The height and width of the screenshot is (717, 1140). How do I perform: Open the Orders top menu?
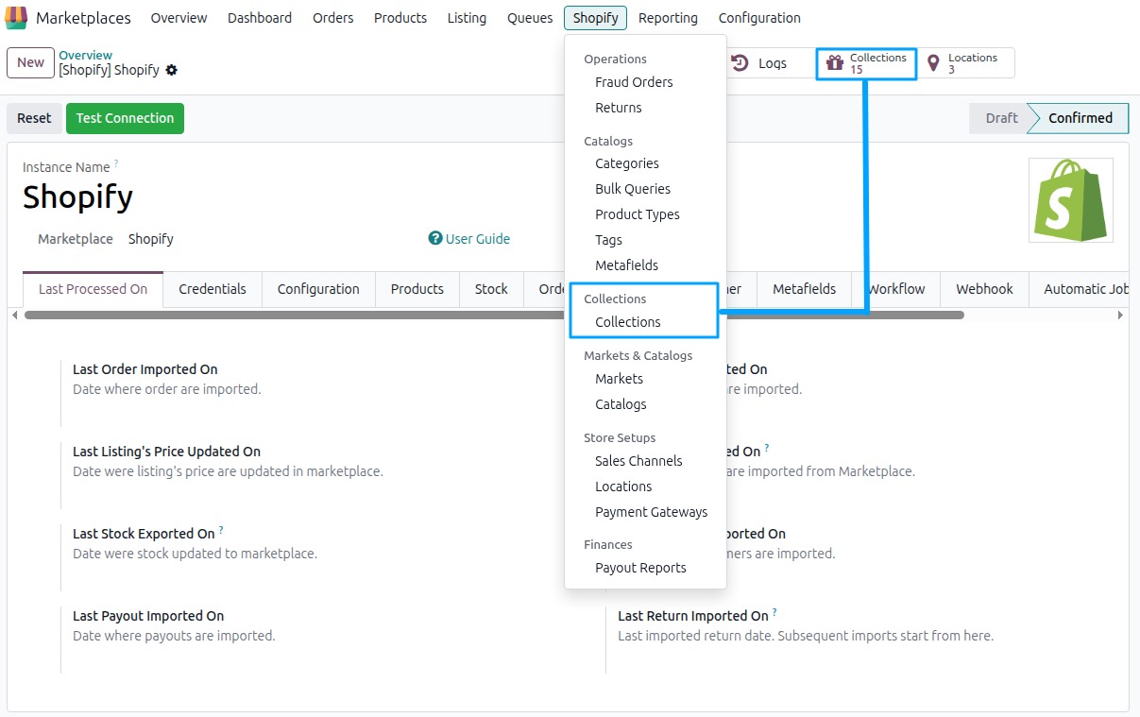pos(332,18)
